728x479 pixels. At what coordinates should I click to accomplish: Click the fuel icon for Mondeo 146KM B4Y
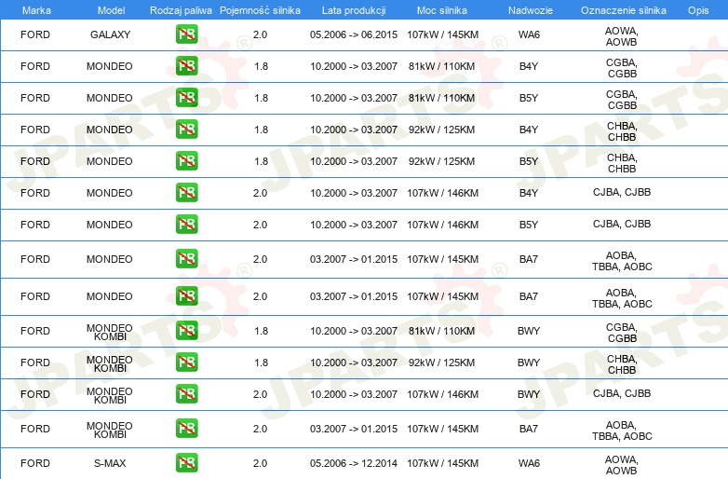click(186, 192)
